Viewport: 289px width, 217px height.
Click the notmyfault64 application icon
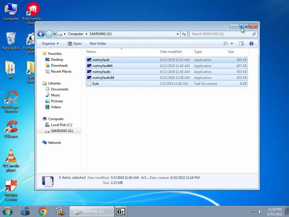pyautogui.click(x=89, y=66)
